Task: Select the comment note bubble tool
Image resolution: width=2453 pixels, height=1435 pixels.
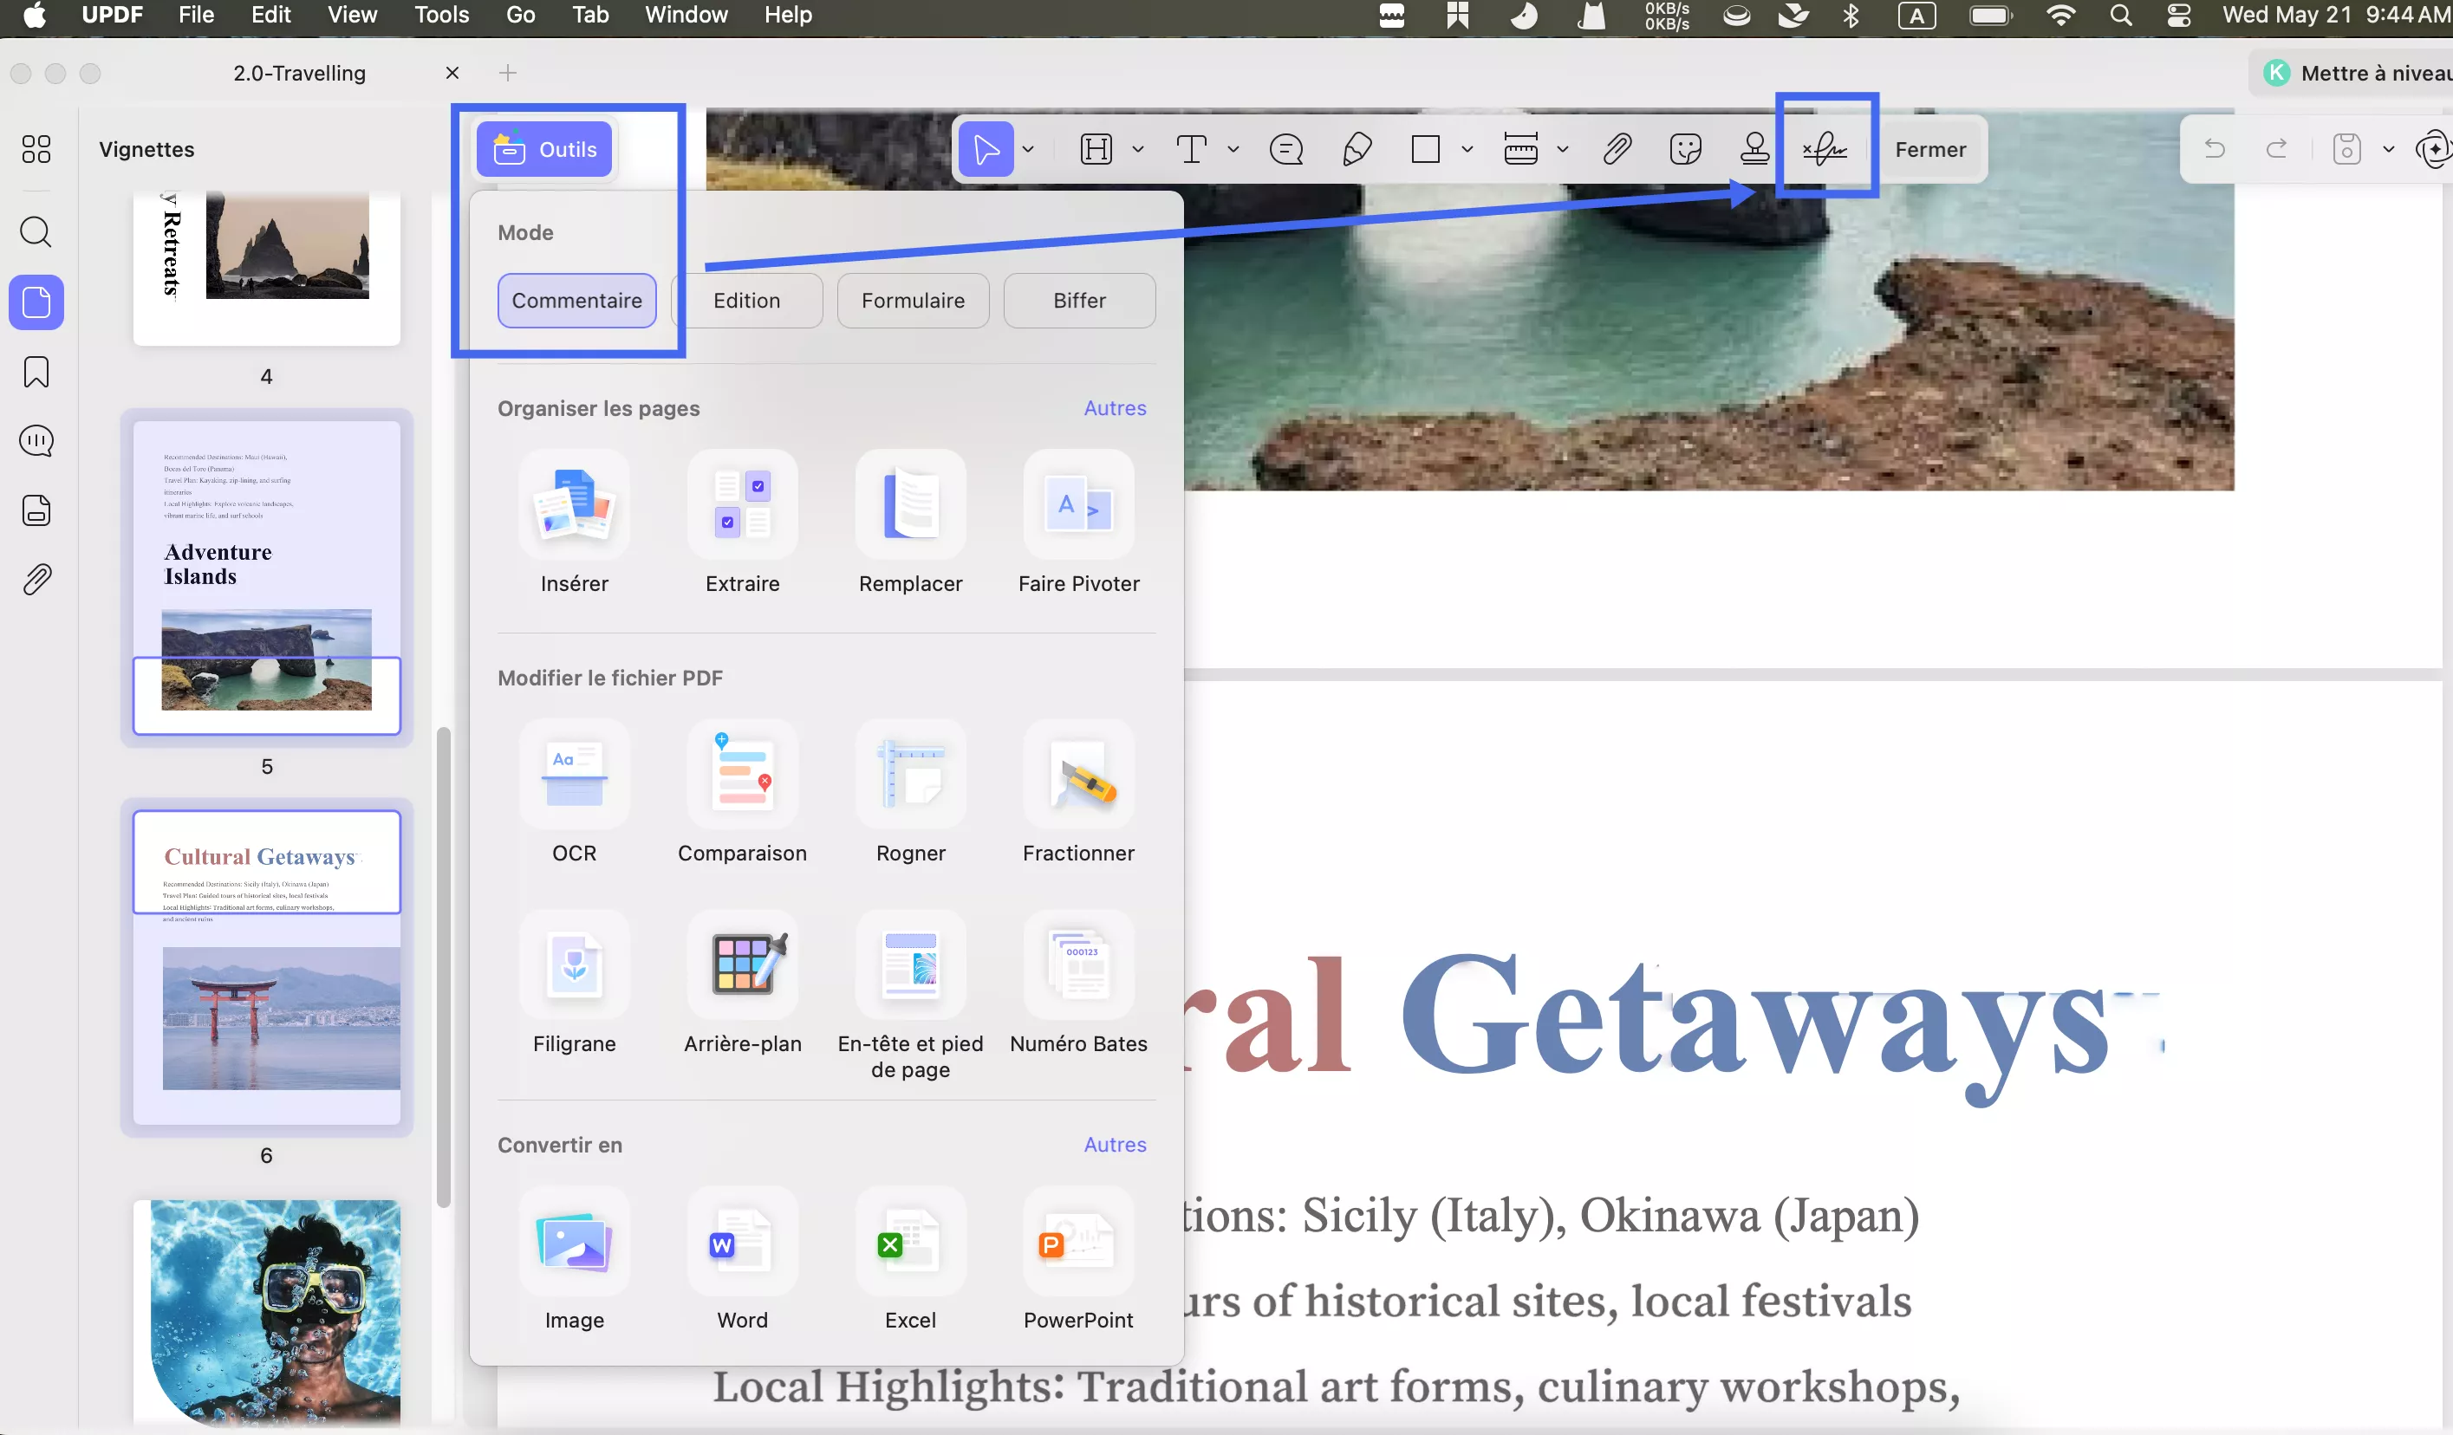Action: coord(1287,149)
